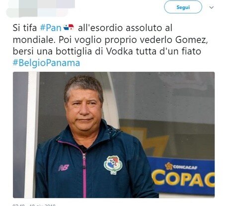Screen dimensions: 228x206
Task: Click the tweet timestamp at the bottom
Action: tap(34, 205)
